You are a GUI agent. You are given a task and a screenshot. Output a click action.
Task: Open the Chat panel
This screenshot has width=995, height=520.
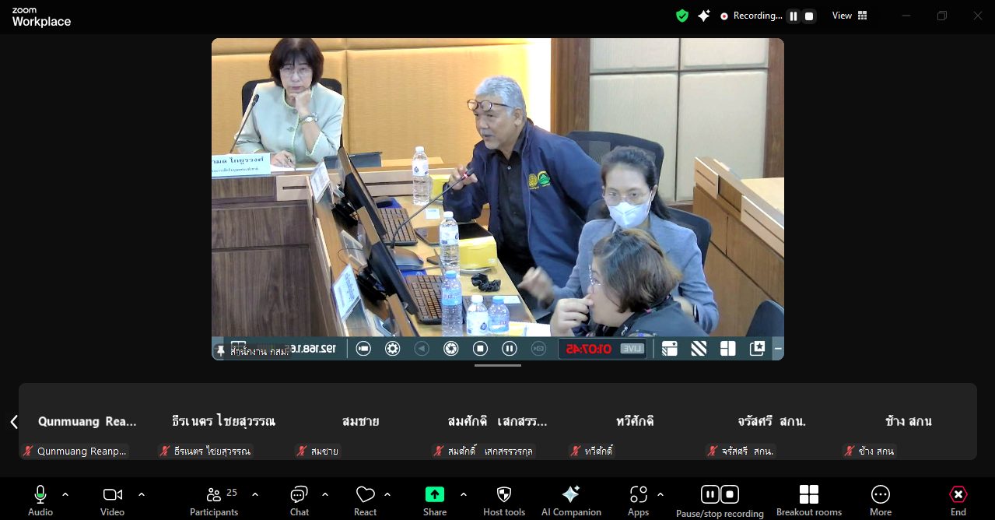click(299, 495)
